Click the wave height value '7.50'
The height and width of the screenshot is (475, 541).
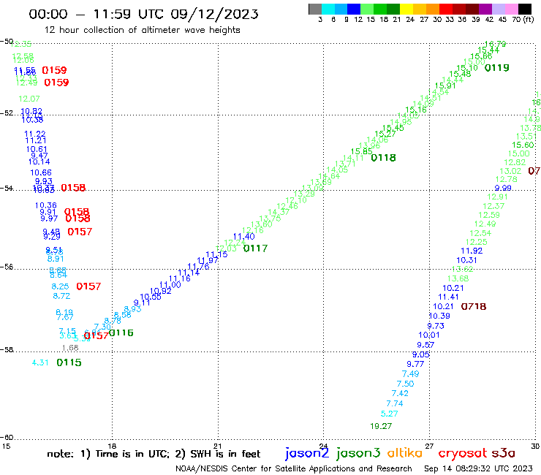coord(405,384)
